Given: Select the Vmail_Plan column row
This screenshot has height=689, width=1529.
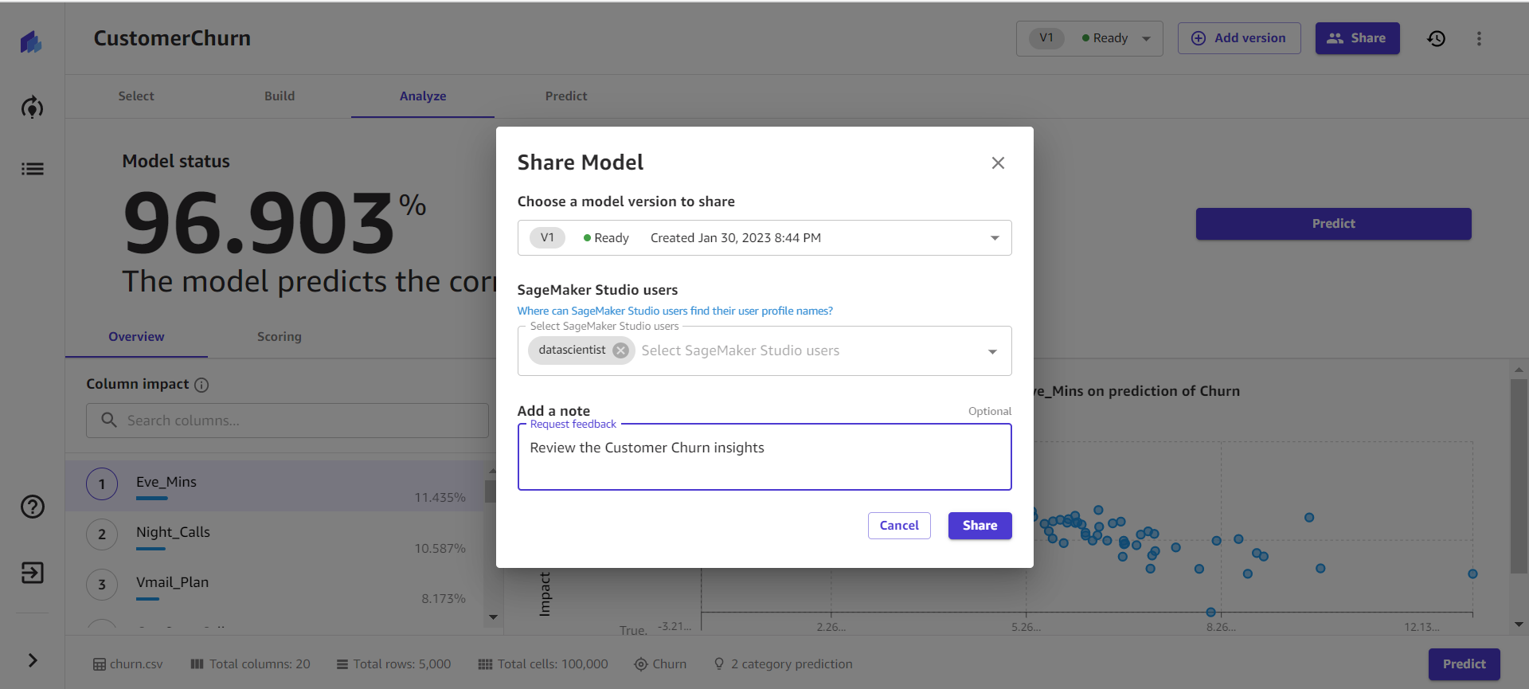Looking at the screenshot, I should pyautogui.click(x=275, y=586).
